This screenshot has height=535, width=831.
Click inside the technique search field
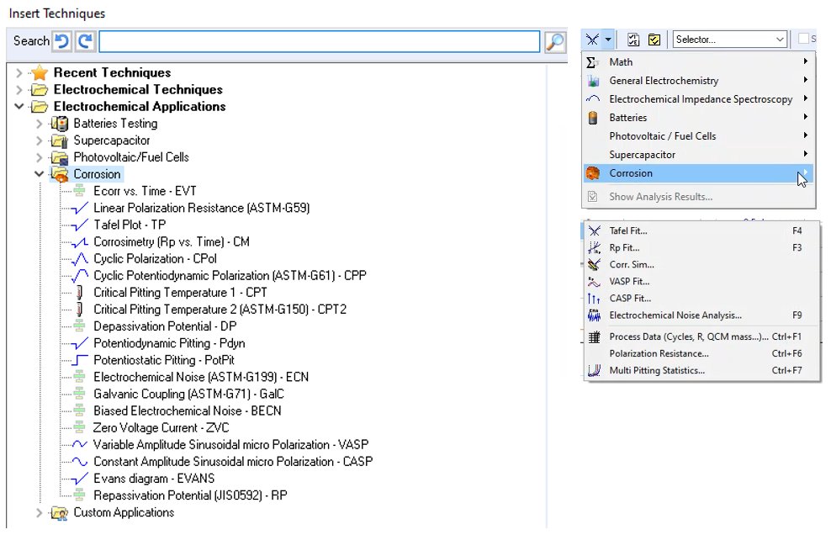pyautogui.click(x=320, y=41)
